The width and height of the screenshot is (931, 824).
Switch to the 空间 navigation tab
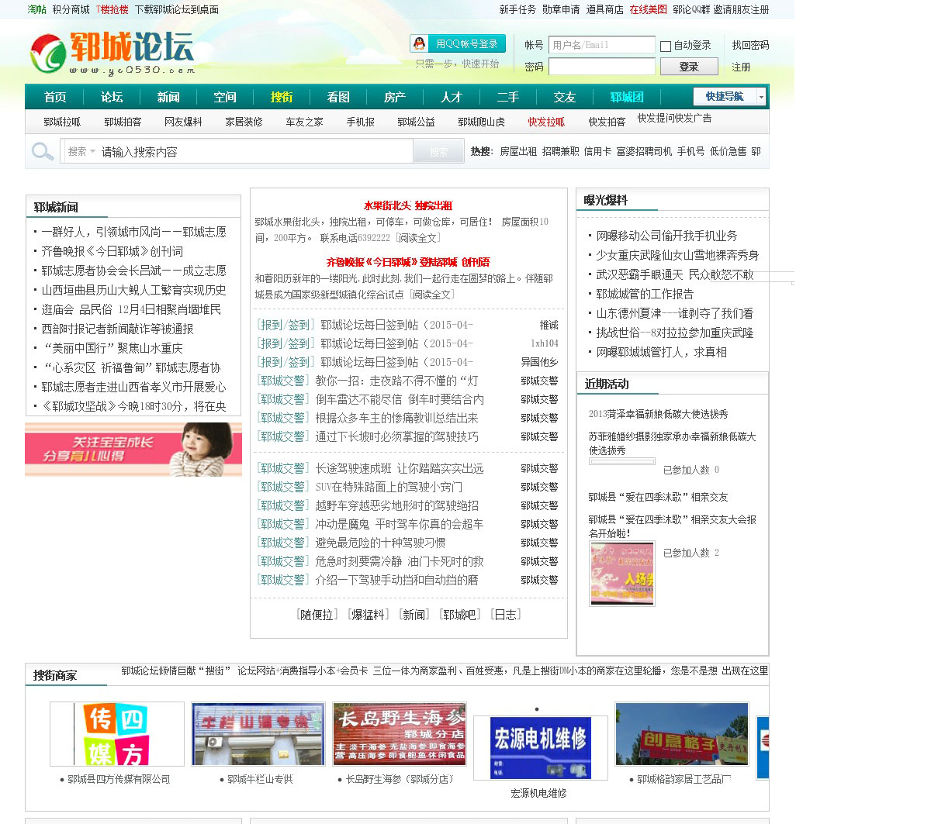tap(225, 97)
